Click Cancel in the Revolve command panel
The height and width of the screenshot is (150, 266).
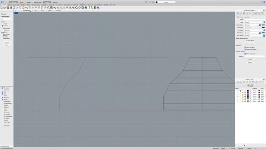point(7,42)
